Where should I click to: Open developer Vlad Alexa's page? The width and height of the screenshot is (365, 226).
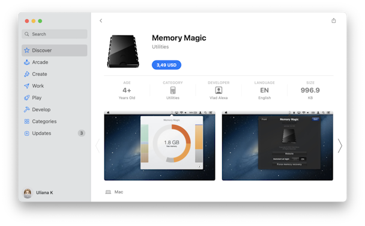(x=219, y=91)
